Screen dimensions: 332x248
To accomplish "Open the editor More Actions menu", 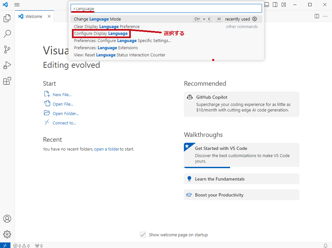I will coord(325,16).
